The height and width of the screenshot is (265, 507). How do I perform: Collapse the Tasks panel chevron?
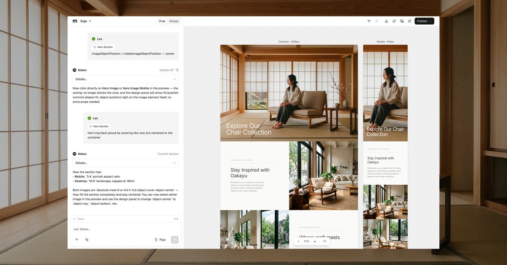[74, 219]
